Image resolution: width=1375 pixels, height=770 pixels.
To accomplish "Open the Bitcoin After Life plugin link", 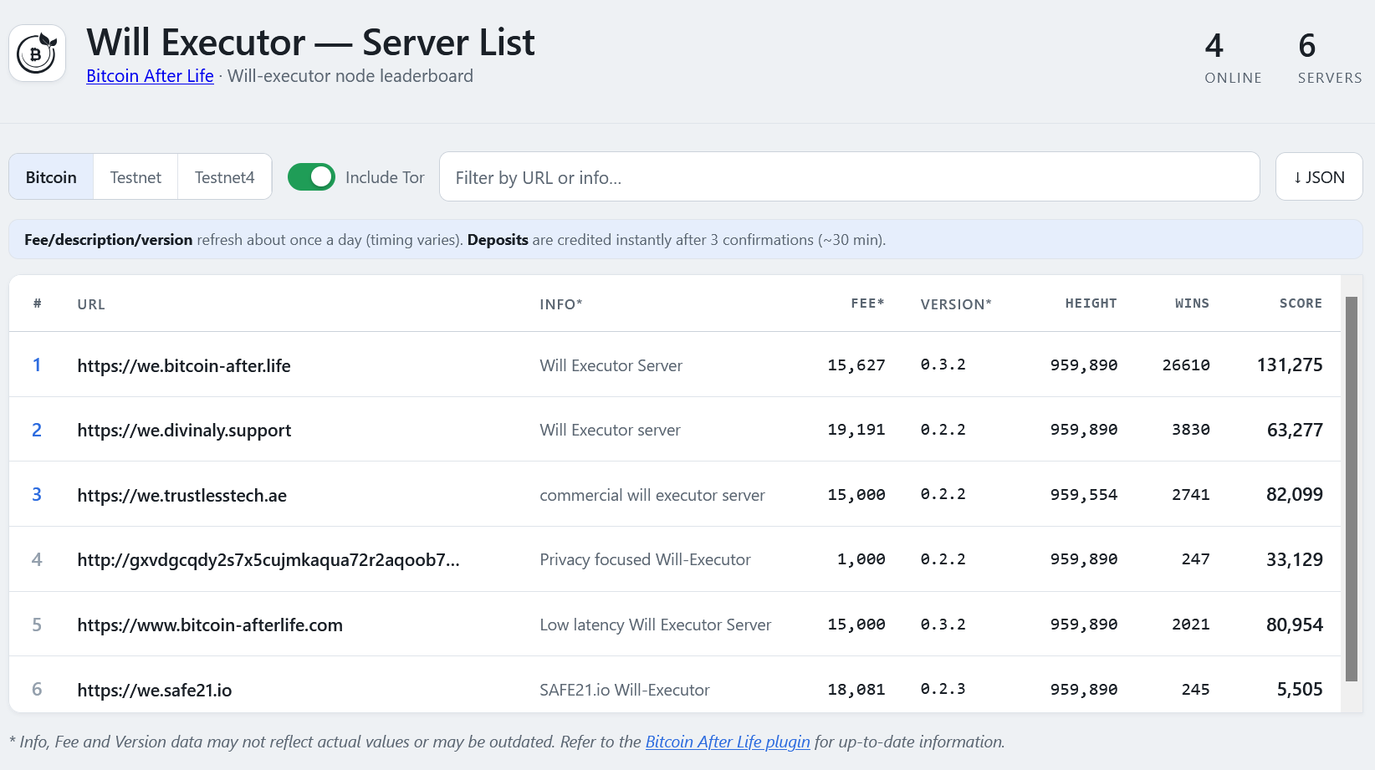I will (x=728, y=742).
